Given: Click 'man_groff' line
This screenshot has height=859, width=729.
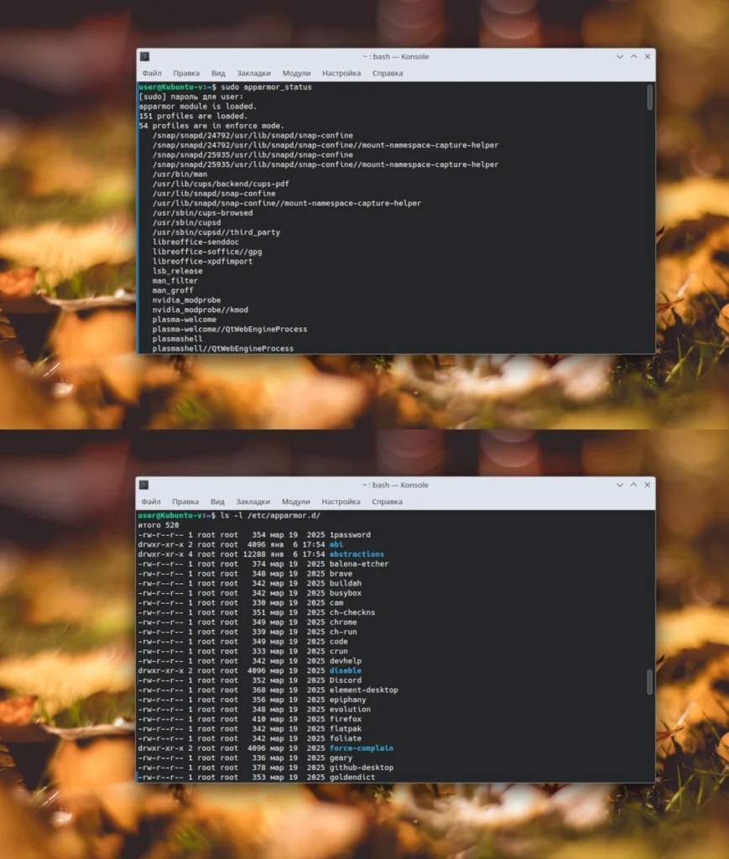Looking at the screenshot, I should (173, 290).
